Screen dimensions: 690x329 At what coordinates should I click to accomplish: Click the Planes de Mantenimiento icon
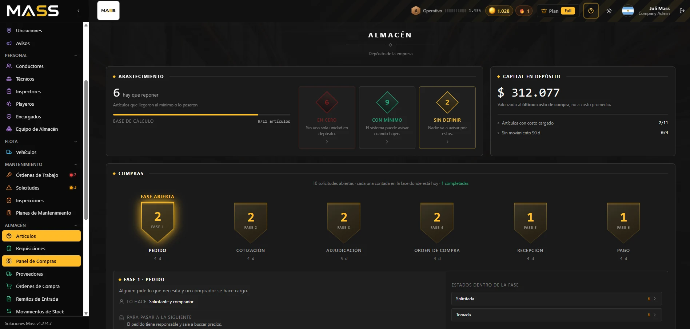(x=9, y=213)
